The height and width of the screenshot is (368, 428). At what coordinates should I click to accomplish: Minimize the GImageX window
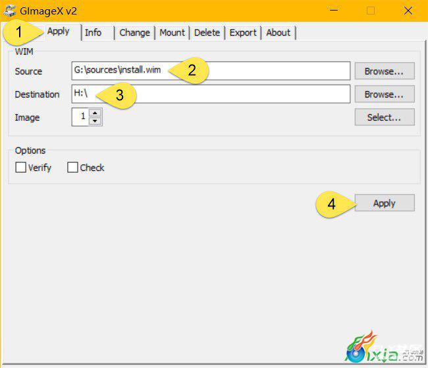click(x=334, y=11)
